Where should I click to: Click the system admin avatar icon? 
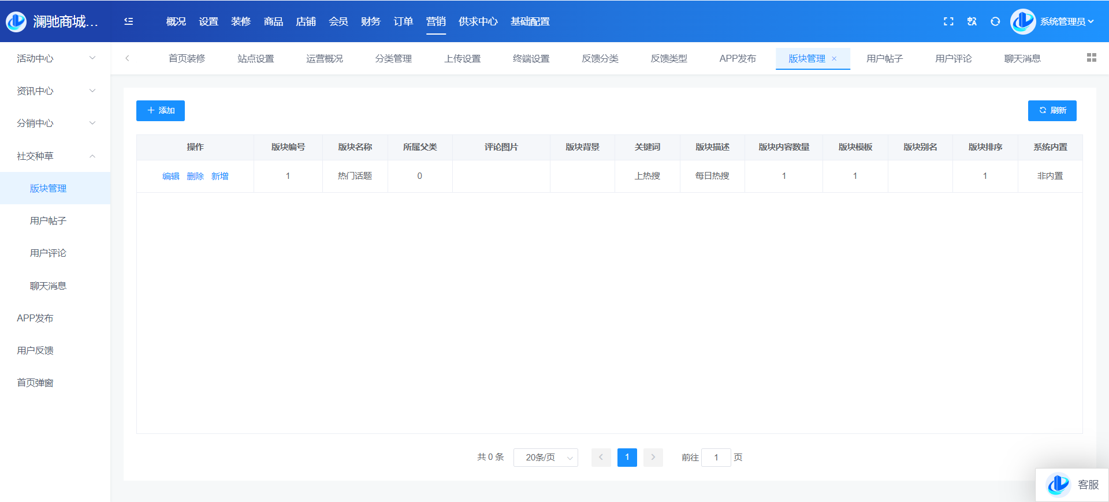click(x=1022, y=21)
